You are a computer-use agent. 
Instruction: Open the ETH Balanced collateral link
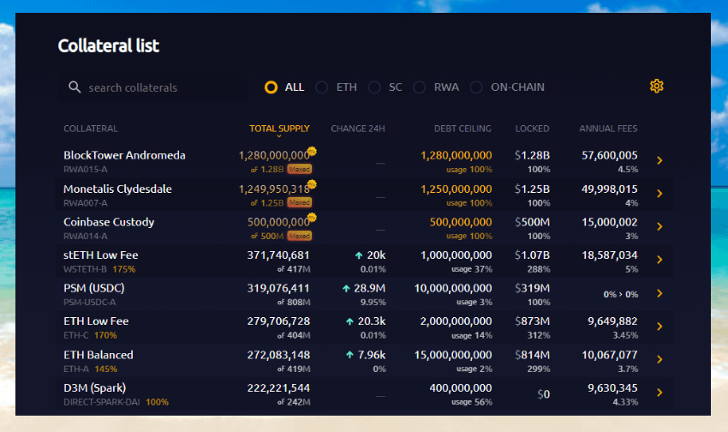click(98, 355)
